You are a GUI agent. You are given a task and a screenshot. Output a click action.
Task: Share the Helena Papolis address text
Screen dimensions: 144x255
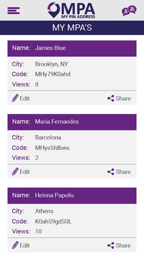pyautogui.click(x=123, y=245)
